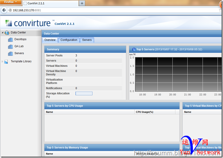Click the QA Lab server pool icon
This screenshot has width=223, height=158.
tap(10, 47)
